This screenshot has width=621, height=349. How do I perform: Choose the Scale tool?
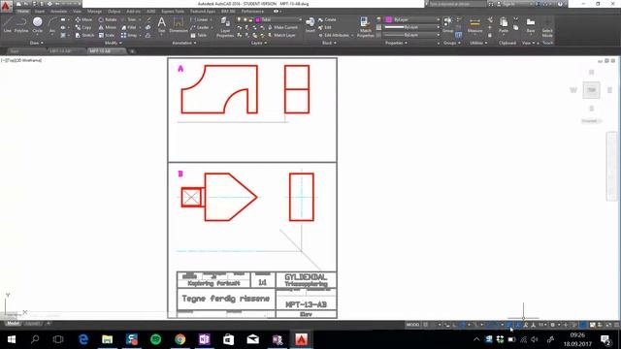point(107,35)
